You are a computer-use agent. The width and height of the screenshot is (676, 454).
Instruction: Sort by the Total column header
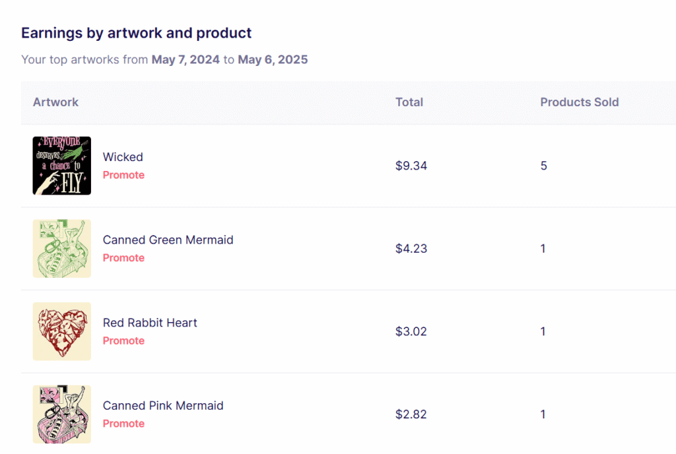click(409, 102)
